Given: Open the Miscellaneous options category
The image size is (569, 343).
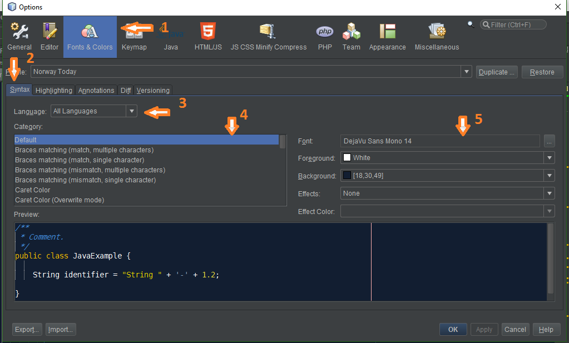Looking at the screenshot, I should pyautogui.click(x=437, y=37).
